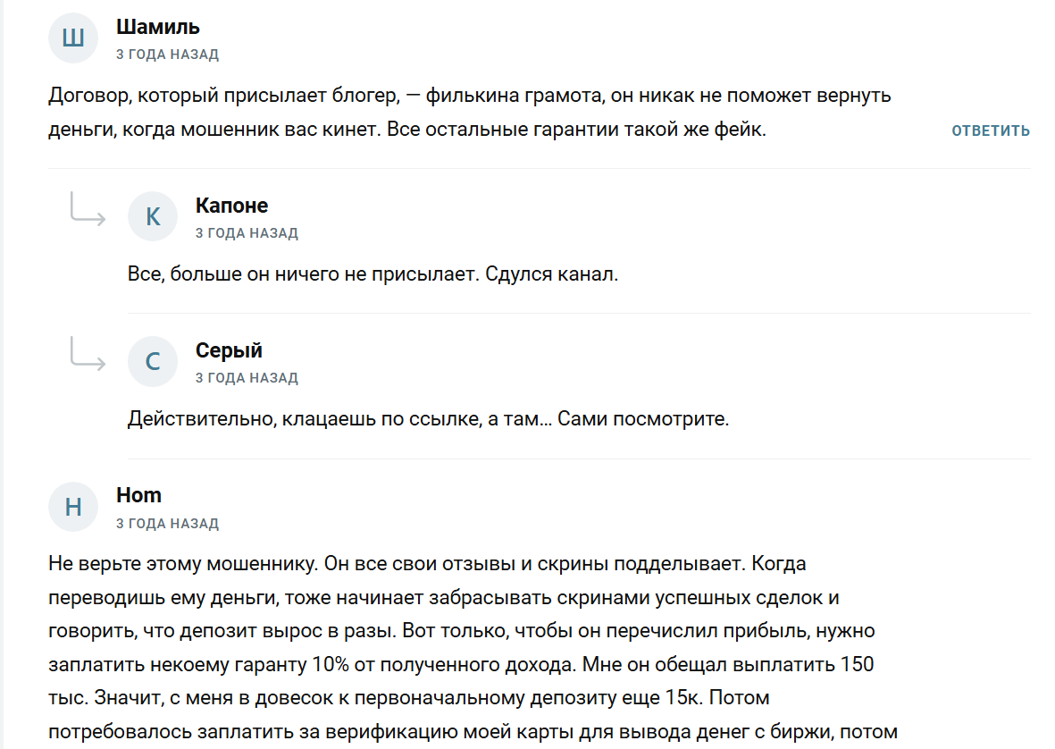Click the divider line below Шамиль's comment

click(x=527, y=166)
